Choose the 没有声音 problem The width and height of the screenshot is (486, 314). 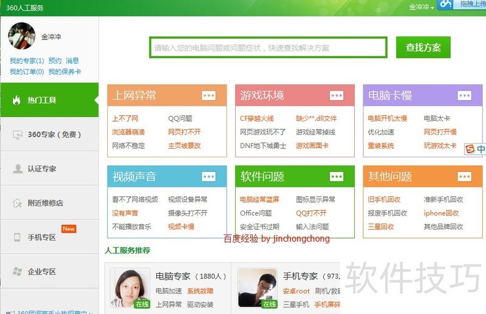click(125, 213)
